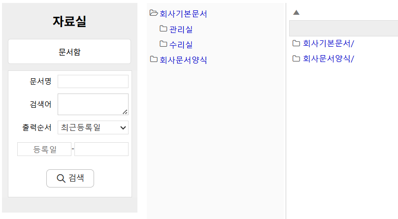The image size is (398, 219).
Task: Open the 회사문서양식/ link in file list
Action: coord(328,59)
